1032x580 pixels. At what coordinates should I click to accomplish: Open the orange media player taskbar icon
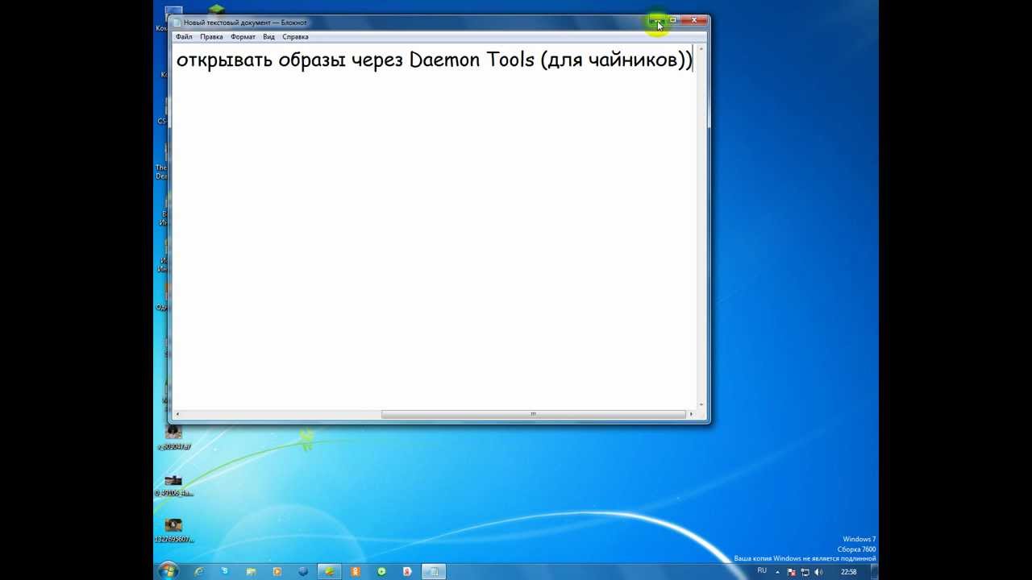tap(277, 571)
